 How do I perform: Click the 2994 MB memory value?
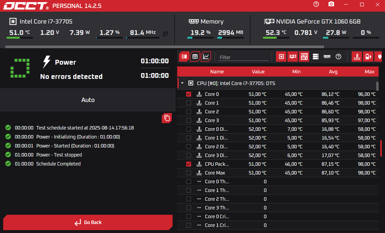pyautogui.click(x=231, y=32)
